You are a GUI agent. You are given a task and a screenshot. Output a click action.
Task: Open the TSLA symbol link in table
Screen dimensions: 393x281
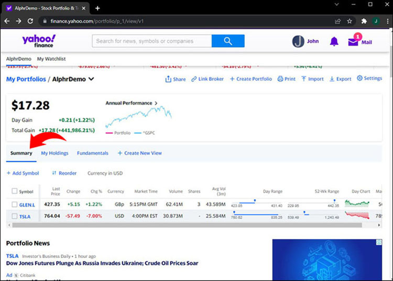pyautogui.click(x=25, y=217)
